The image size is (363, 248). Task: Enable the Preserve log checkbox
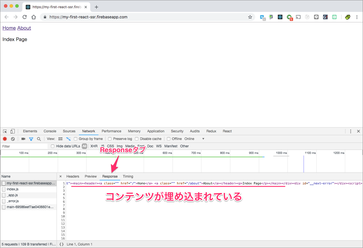[110, 139]
